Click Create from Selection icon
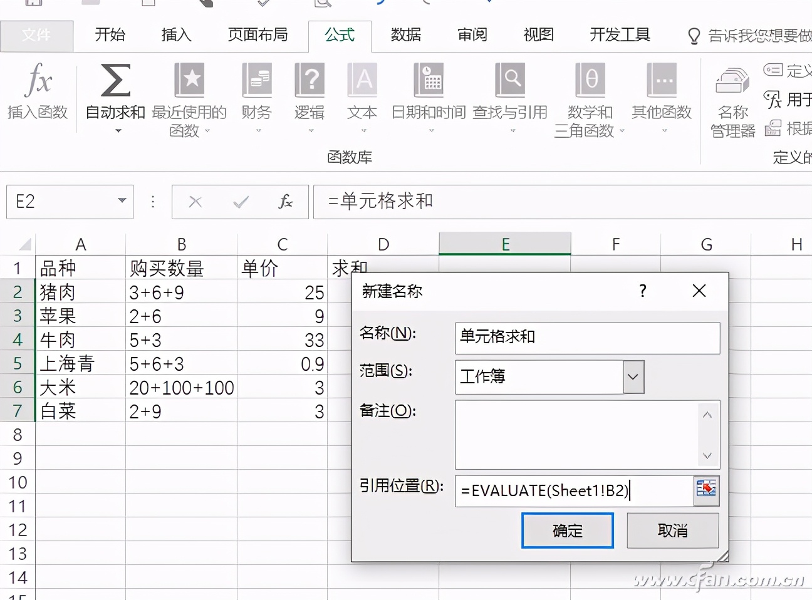The height and width of the screenshot is (600, 812). pos(773,128)
